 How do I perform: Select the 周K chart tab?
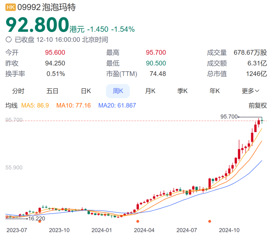point(118,91)
